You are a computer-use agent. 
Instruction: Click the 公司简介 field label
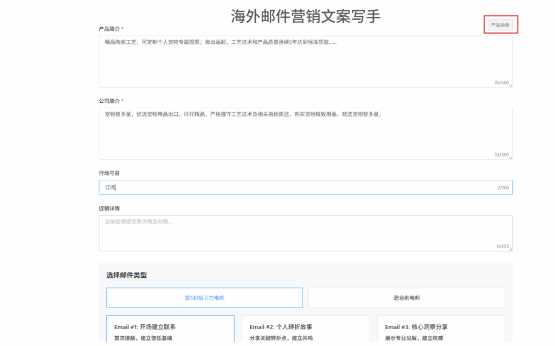(109, 101)
